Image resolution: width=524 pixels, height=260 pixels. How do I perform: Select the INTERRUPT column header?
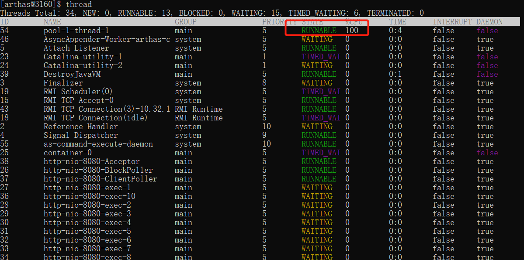(452, 22)
